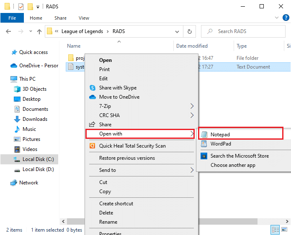Viewport: 291px width, 235px height.
Task: Select Local Disk (D:) in navigation pane
Action: coord(34,169)
